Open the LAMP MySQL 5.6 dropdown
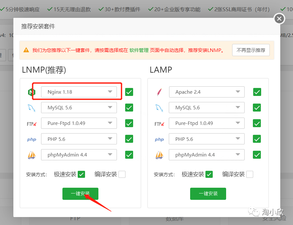The width and height of the screenshot is (293, 225). tap(207, 107)
